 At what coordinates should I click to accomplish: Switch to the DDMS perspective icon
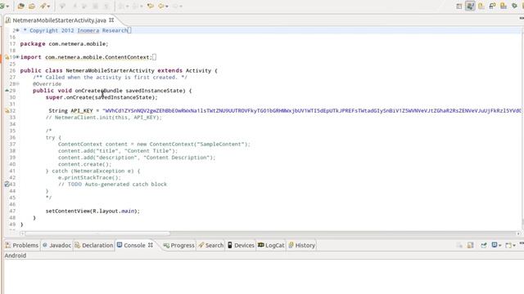point(504,6)
